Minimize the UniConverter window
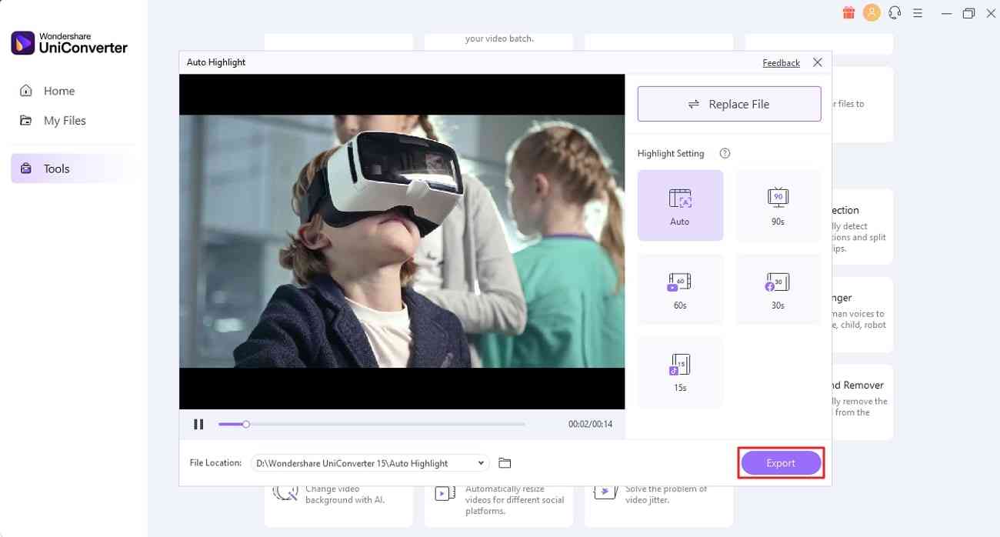The width and height of the screenshot is (1000, 537). [946, 13]
